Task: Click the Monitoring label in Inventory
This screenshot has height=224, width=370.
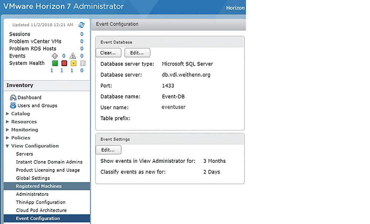Action: click(x=24, y=130)
